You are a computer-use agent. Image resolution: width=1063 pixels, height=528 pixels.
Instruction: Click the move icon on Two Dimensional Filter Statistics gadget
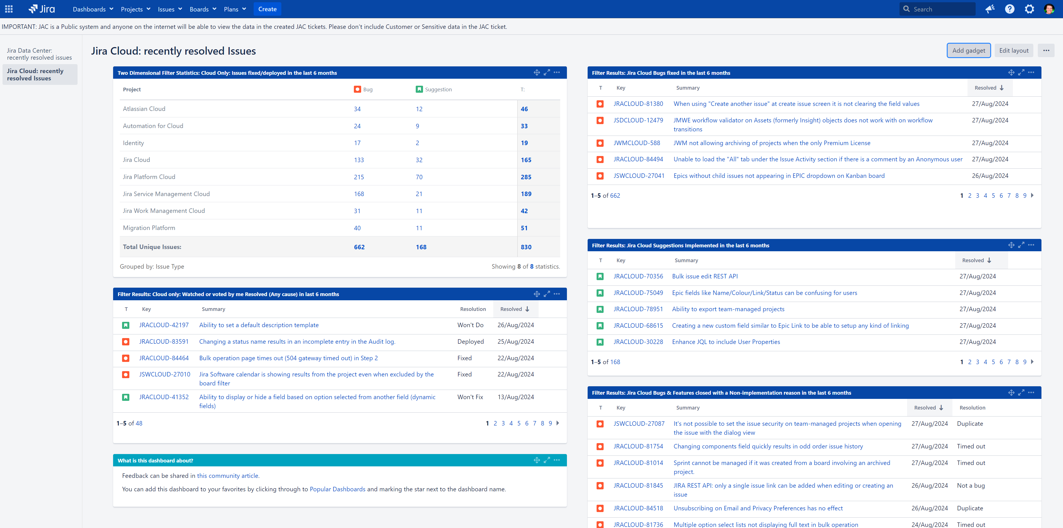[x=536, y=73]
